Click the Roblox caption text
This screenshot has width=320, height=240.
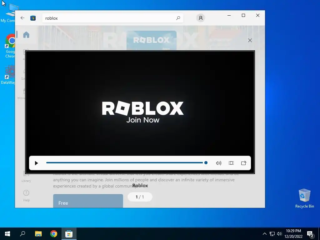coord(140,186)
